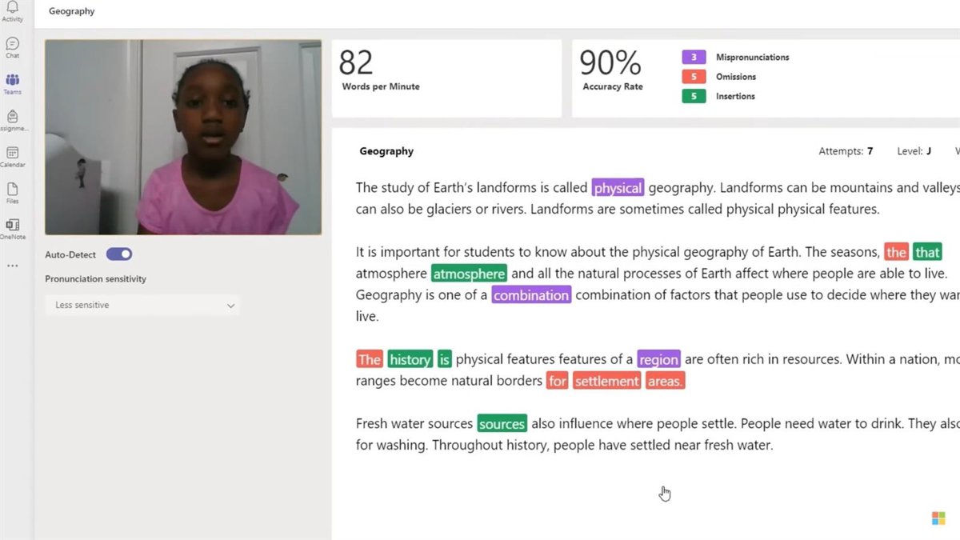Select the purple Mispronunciations count badge
960x540 pixels.
(x=694, y=57)
